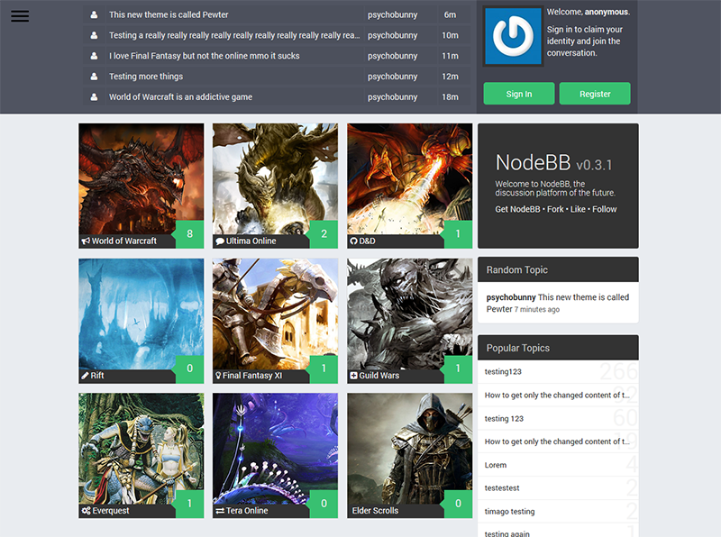The height and width of the screenshot is (537, 721).
Task: Click the '10m' timestamp in recent topics
Action: (x=450, y=35)
